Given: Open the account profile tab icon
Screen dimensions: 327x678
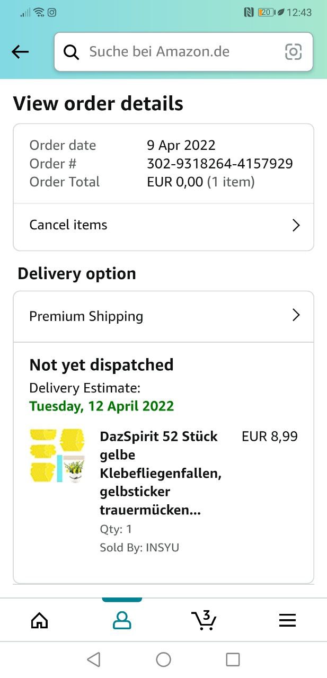Looking at the screenshot, I should (x=122, y=620).
